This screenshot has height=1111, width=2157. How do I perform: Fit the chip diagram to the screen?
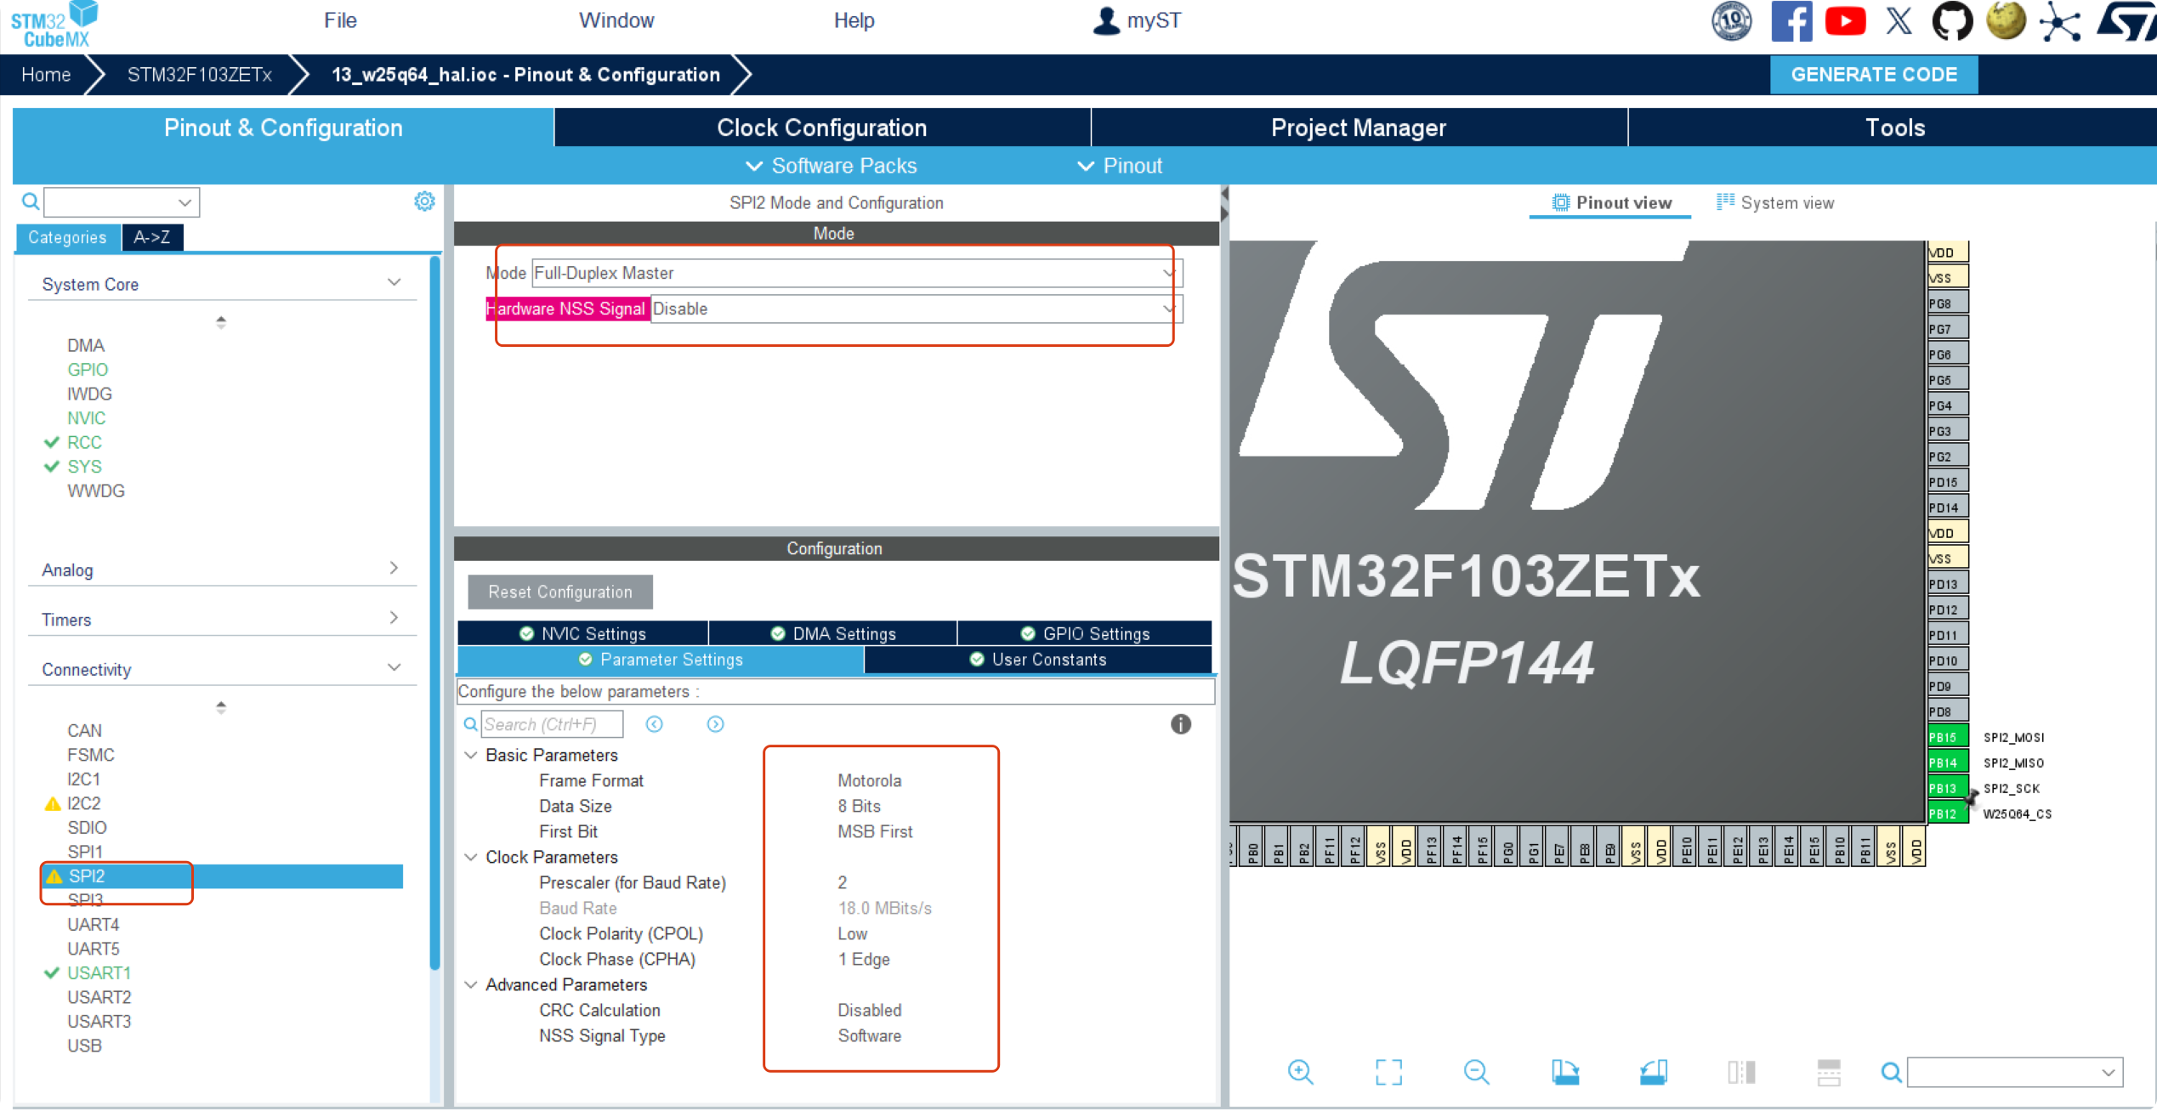1388,1072
